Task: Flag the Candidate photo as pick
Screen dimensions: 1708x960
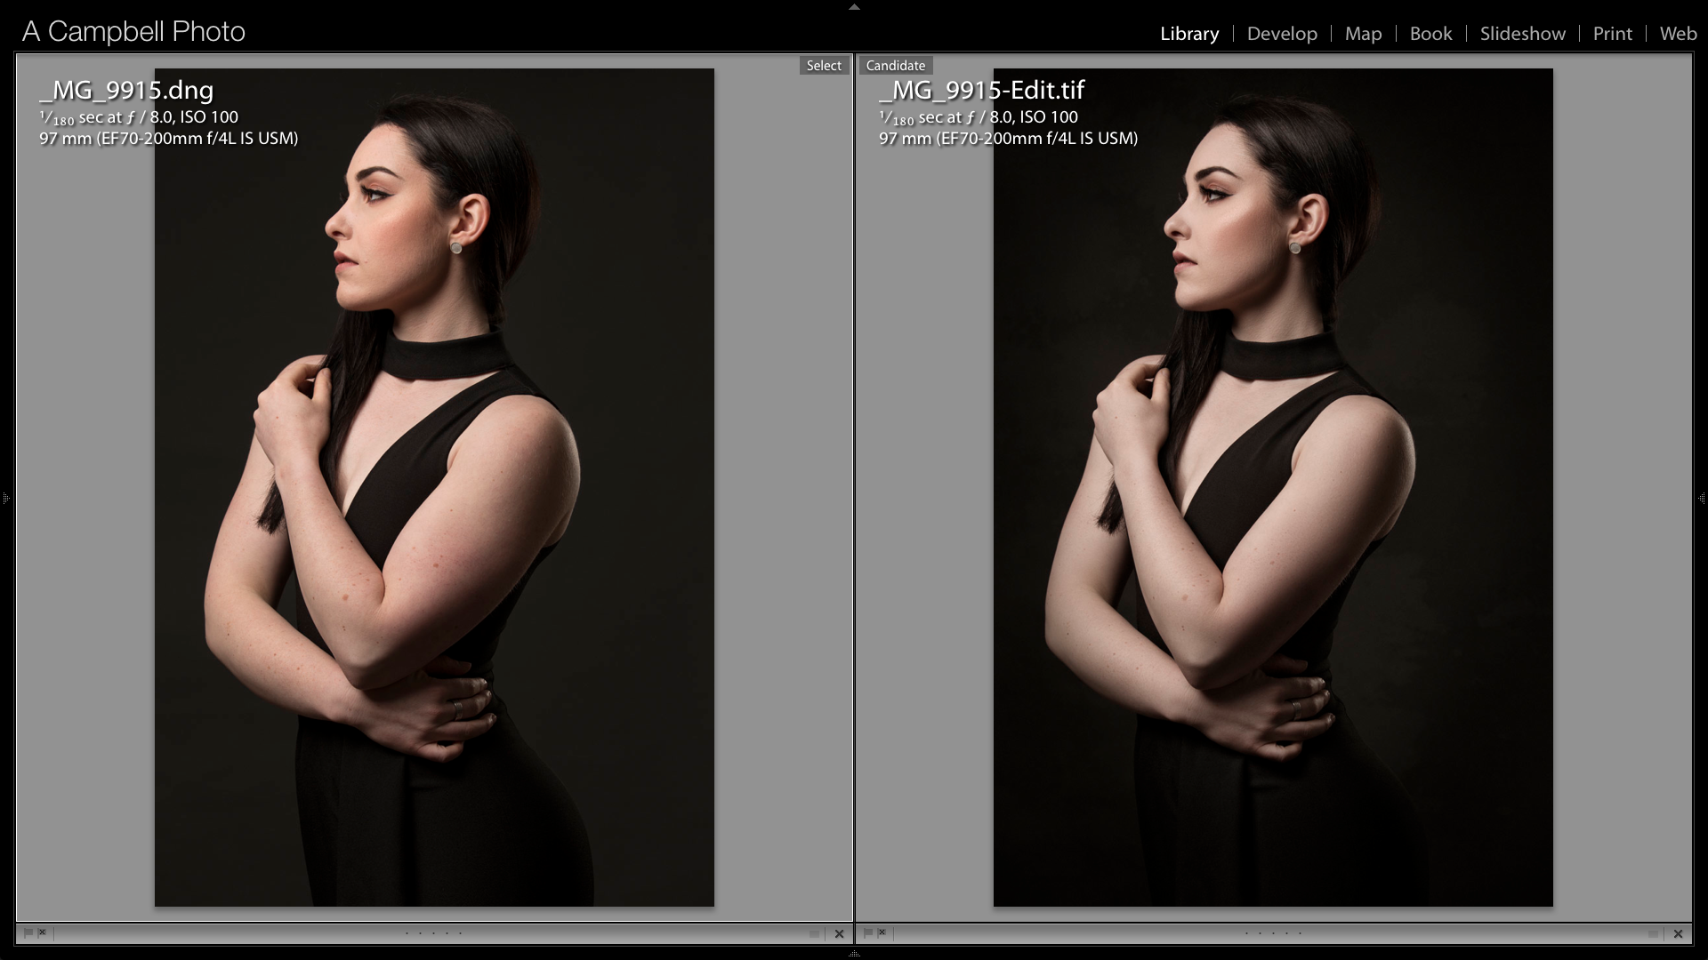Action: pyautogui.click(x=867, y=933)
